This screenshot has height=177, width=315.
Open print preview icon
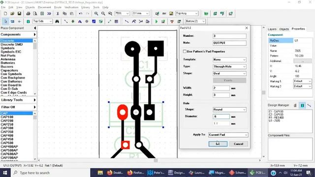pos(35,13)
